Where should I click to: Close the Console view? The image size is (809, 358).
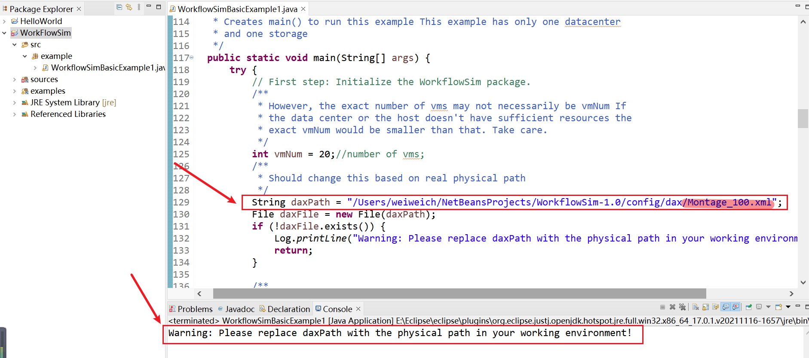pos(358,309)
